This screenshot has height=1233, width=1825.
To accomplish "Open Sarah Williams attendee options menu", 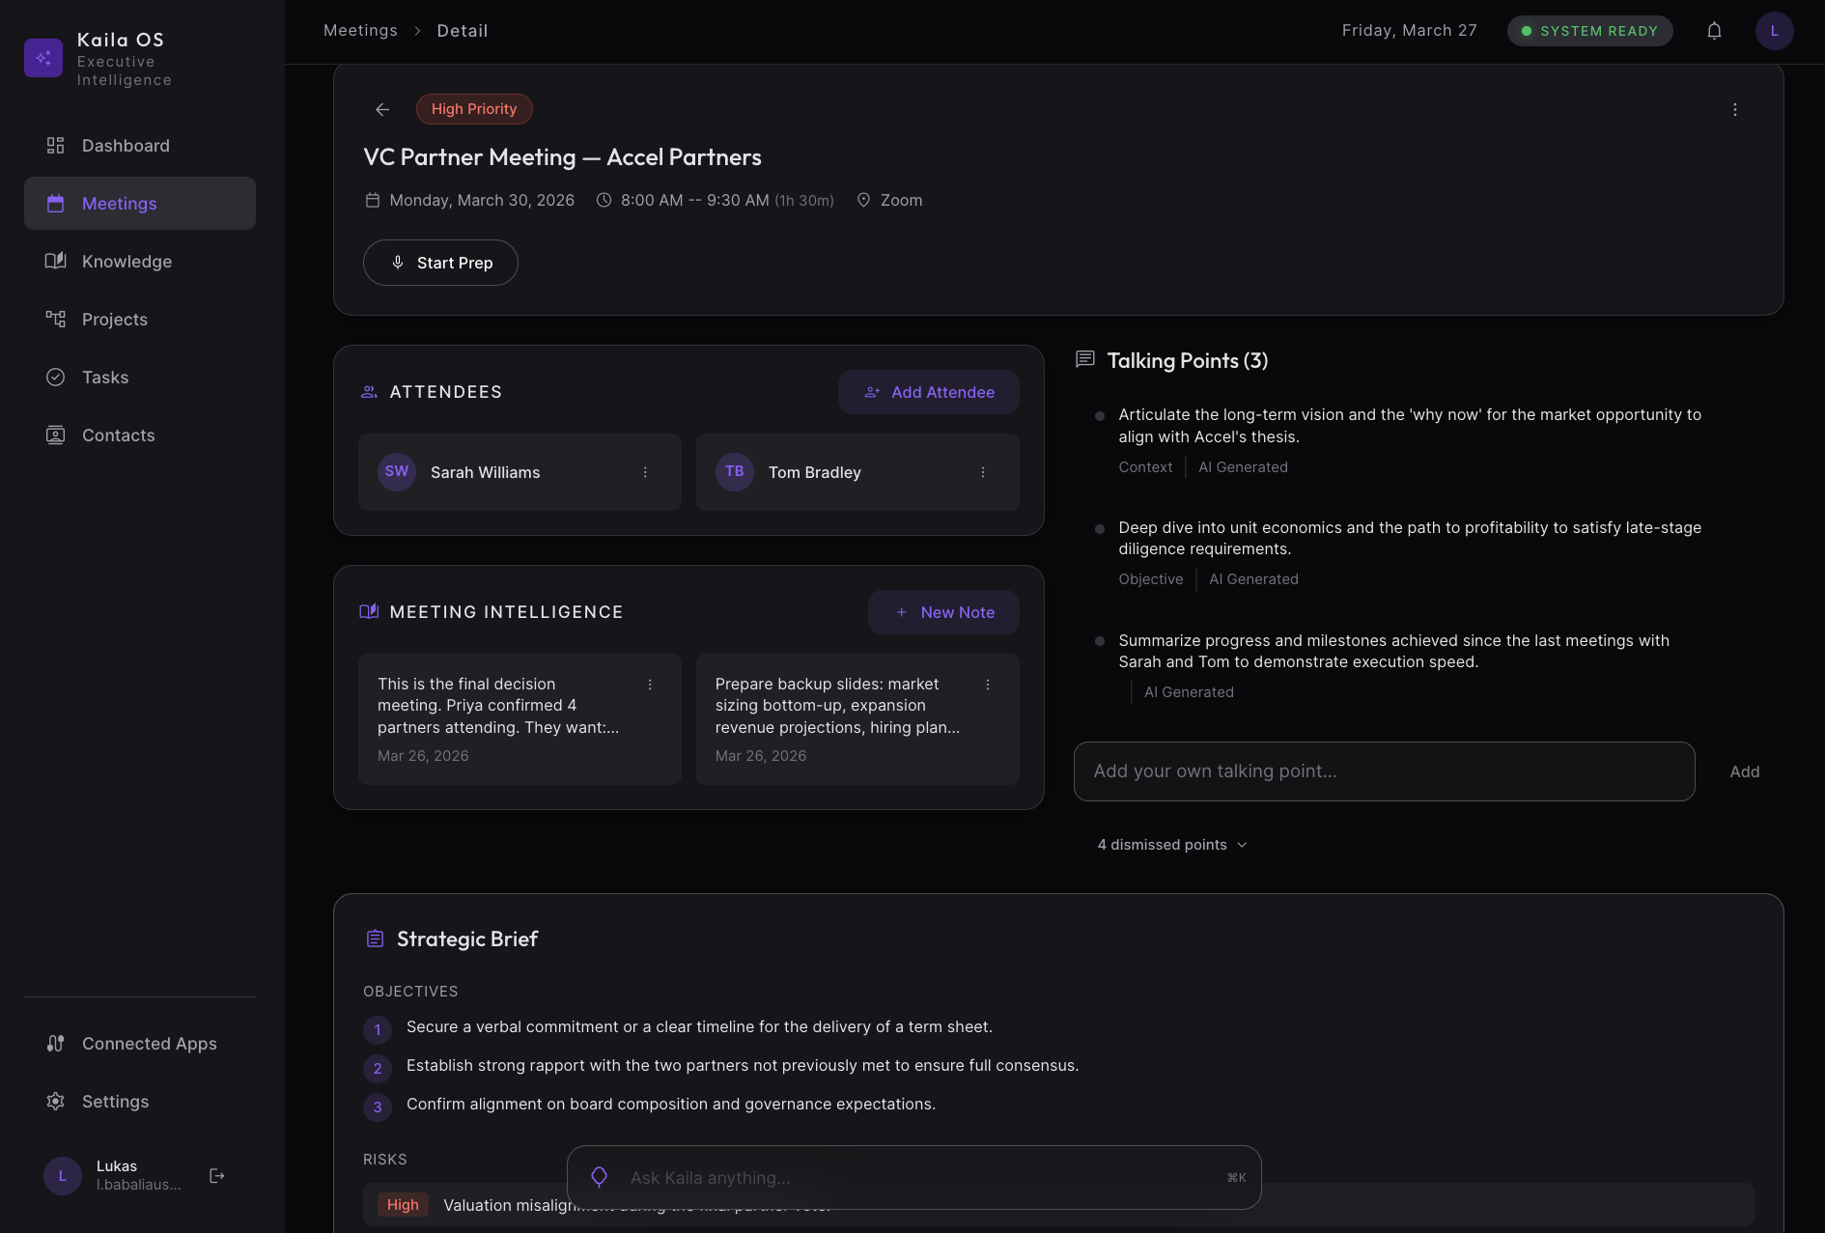I will [x=645, y=472].
